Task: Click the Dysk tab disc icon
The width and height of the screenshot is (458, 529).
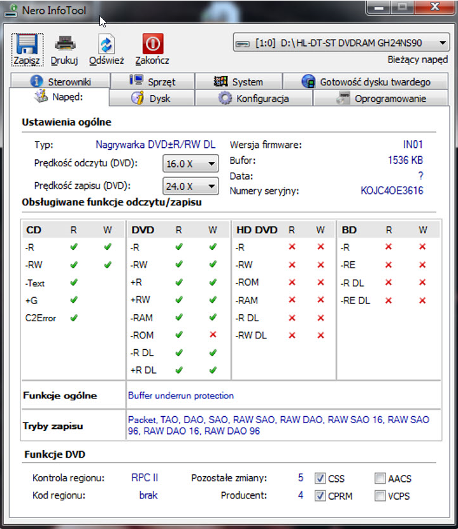Action: [x=138, y=98]
